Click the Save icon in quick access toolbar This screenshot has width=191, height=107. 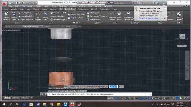click(17, 3)
